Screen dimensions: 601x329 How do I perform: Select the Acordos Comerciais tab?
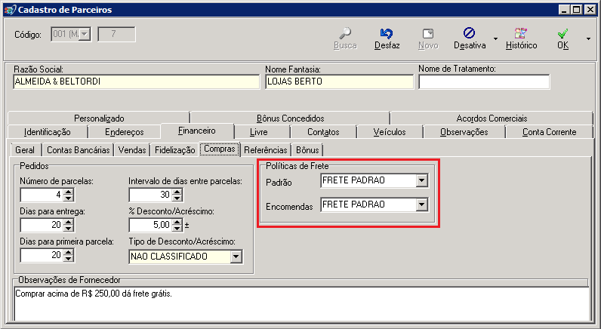[x=492, y=118]
